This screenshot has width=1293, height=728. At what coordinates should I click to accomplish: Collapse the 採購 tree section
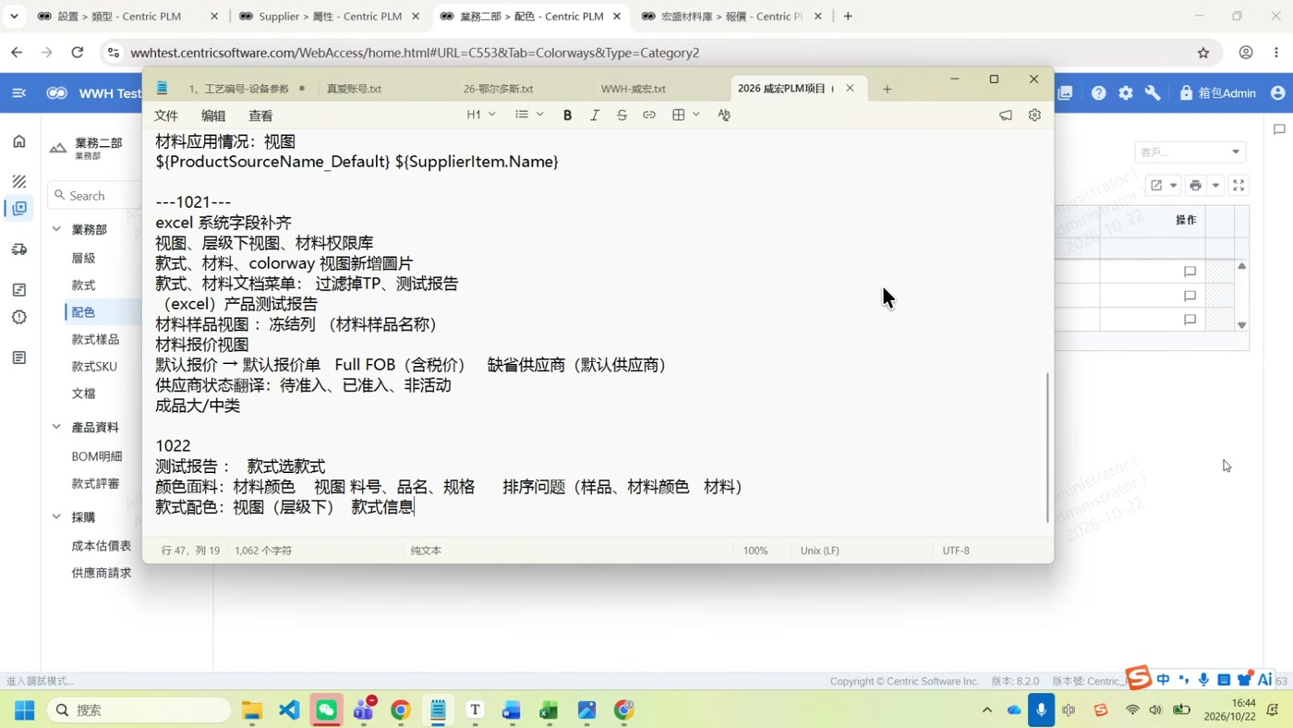point(56,517)
